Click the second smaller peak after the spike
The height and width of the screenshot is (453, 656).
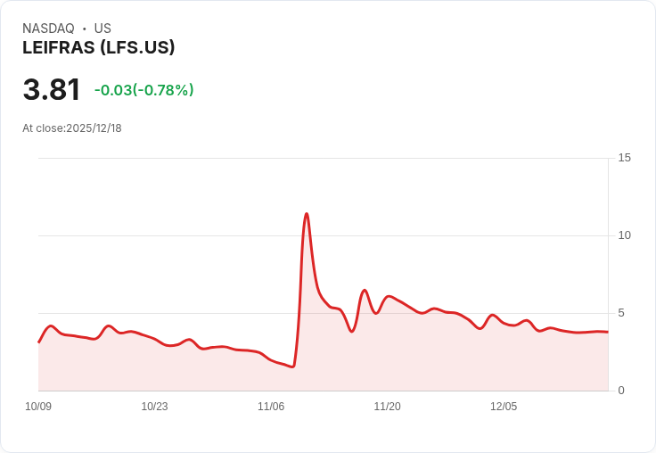point(365,291)
